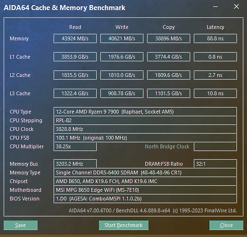247x237 pixels.
Task: Click the Read column header
Action: point(75,27)
